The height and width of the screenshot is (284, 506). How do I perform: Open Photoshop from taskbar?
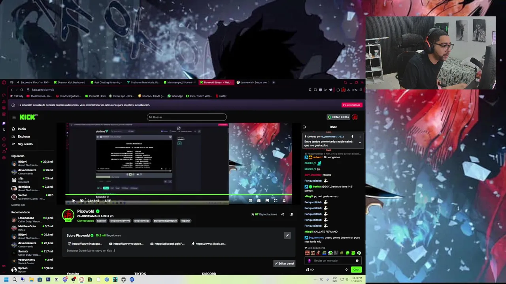pyautogui.click(x=48, y=280)
